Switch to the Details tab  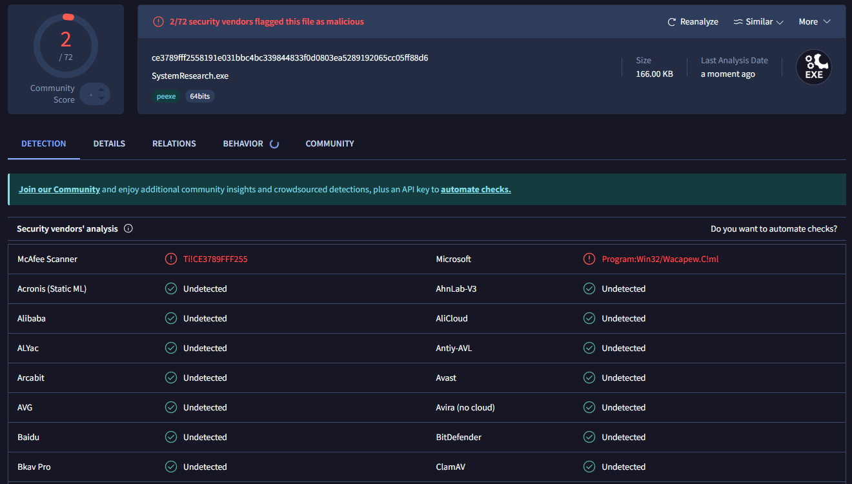tap(109, 144)
